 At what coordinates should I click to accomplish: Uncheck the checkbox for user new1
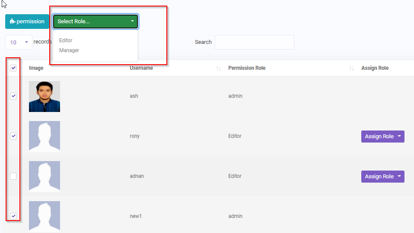pos(13,216)
